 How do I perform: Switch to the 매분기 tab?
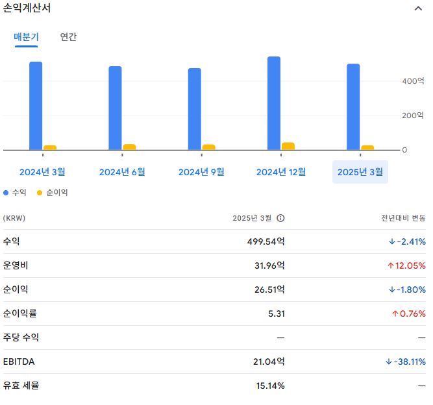click(x=26, y=37)
